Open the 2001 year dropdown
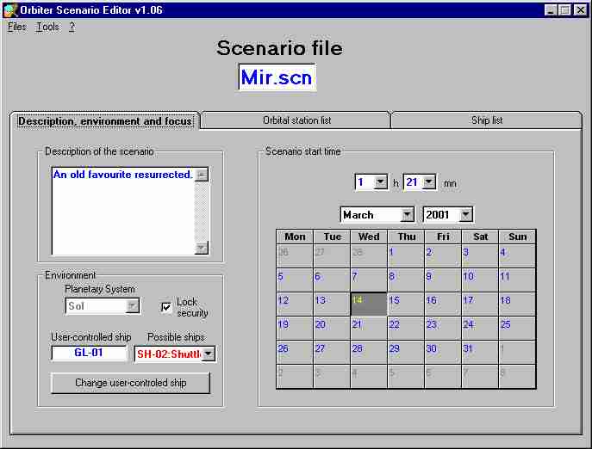Image resolution: width=592 pixels, height=449 pixels. 465,215
